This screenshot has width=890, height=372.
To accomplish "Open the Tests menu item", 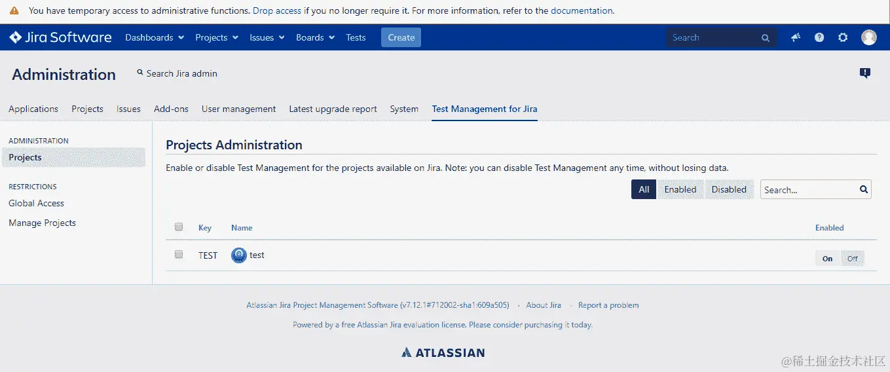I will point(356,37).
